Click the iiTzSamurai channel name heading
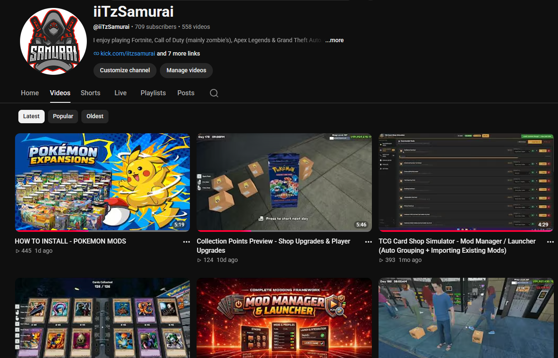Image resolution: width=558 pixels, height=358 pixels. (134, 11)
